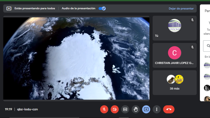The image size is (210, 118).
Task: Click the Estás presentando para todos text
Action: click(35, 8)
